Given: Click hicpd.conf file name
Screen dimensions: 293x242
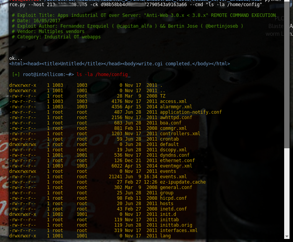Looking at the screenshot, I should tap(173, 198).
